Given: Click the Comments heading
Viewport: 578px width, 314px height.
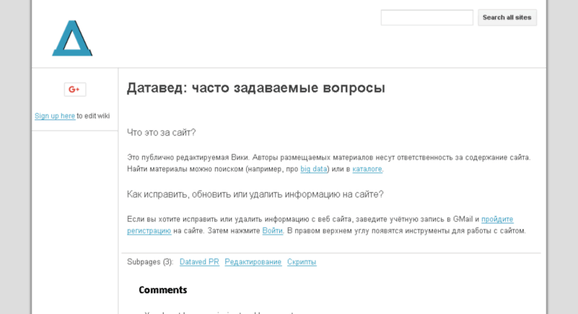Looking at the screenshot, I should pos(163,290).
